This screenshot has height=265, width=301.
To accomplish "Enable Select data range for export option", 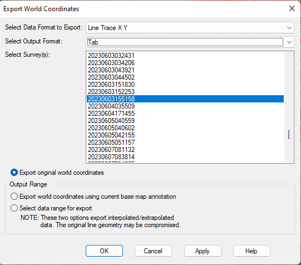I will (x=14, y=208).
